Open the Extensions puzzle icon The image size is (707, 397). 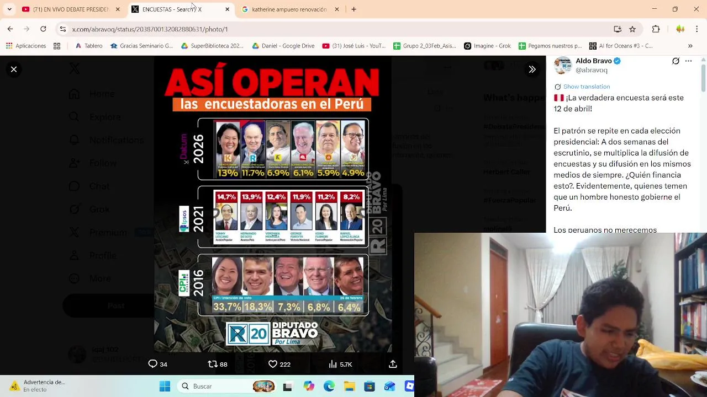pyautogui.click(x=656, y=29)
